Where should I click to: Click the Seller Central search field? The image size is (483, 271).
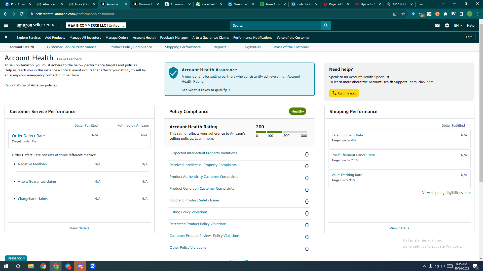pyautogui.click(x=276, y=25)
